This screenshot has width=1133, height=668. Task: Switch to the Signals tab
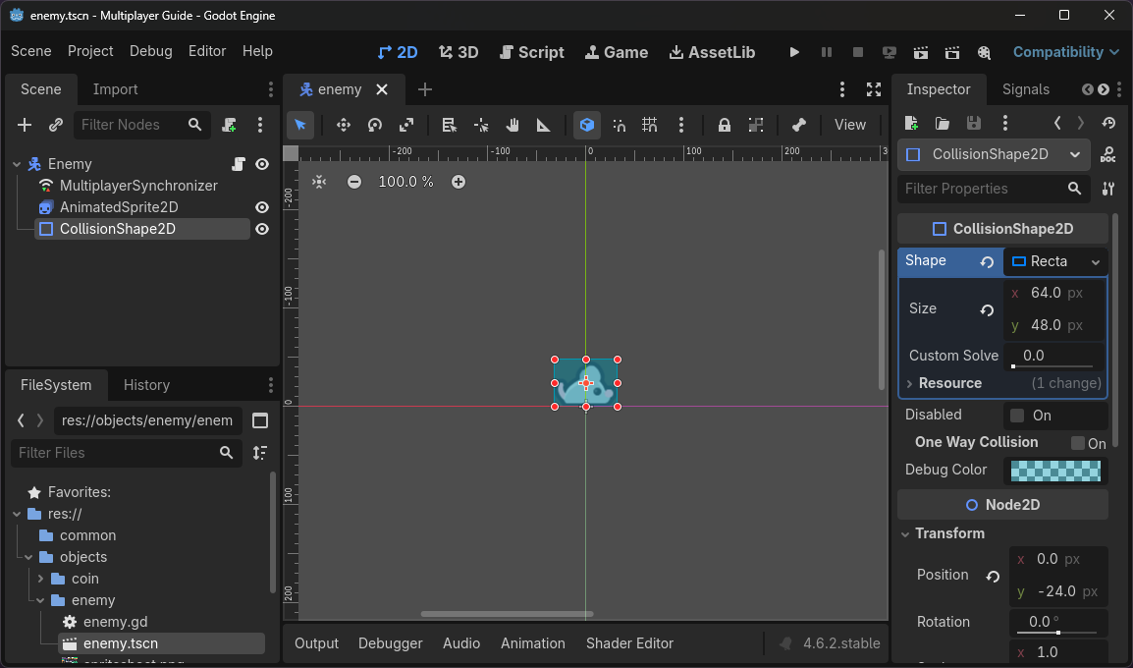(x=1025, y=89)
